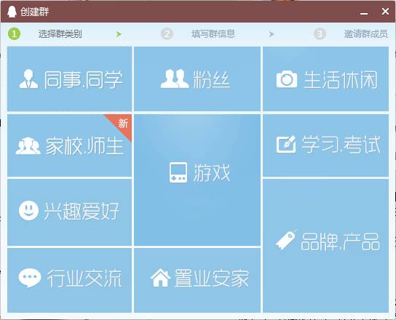Click the 选择群类别 step label
The height and width of the screenshot is (320, 396).
coord(60,33)
